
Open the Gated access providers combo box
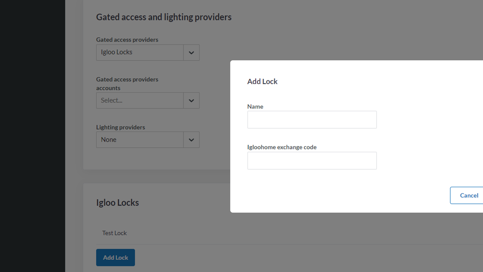[x=140, y=52]
